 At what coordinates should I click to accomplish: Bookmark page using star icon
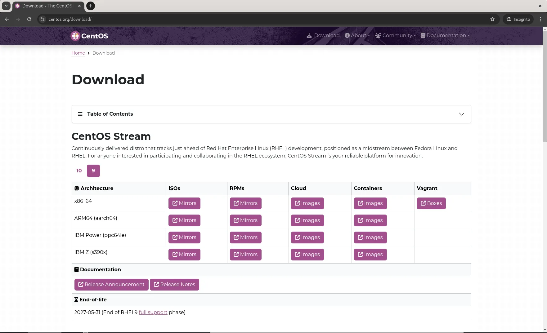click(492, 19)
